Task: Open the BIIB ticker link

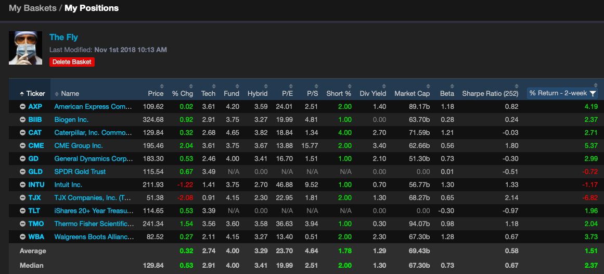Action: point(35,120)
